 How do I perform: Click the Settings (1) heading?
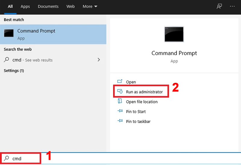(x=14, y=71)
